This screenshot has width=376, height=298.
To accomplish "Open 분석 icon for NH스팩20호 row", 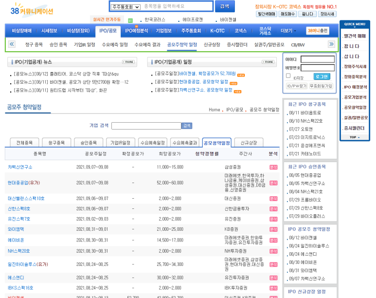I will [273, 251].
